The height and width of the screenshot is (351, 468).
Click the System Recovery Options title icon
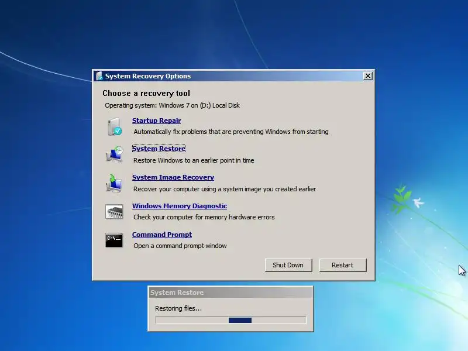click(x=99, y=76)
